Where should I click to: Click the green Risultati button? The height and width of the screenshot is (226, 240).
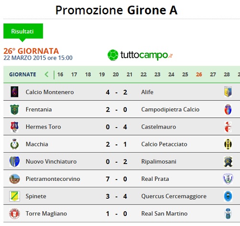coord(23,31)
